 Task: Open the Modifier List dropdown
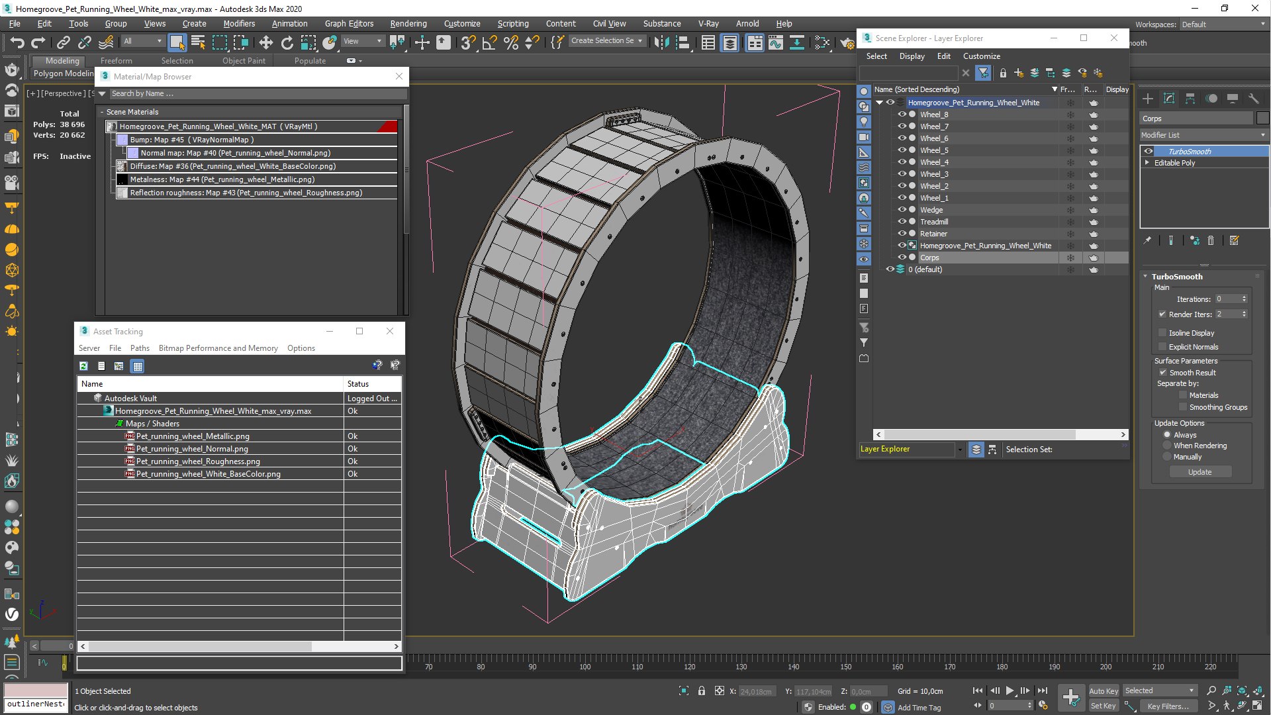point(1203,135)
